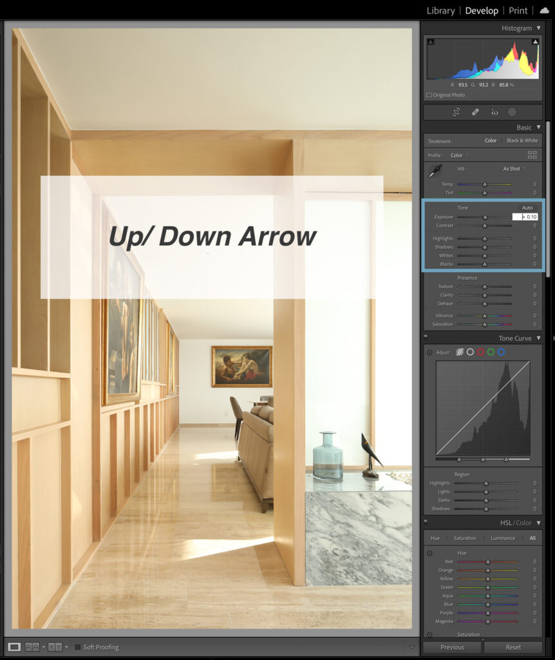Collapse the Histogram panel
This screenshot has height=660, width=555.
(539, 28)
